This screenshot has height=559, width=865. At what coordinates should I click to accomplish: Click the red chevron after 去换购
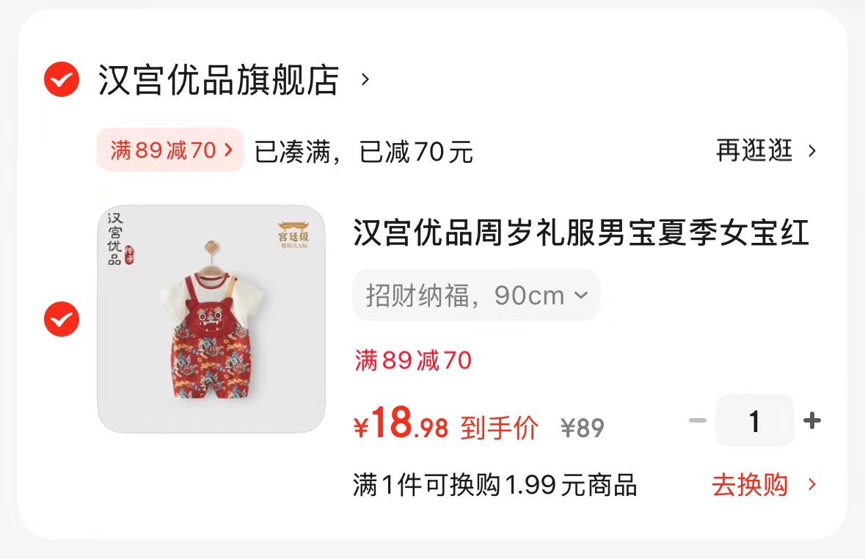pyautogui.click(x=812, y=485)
